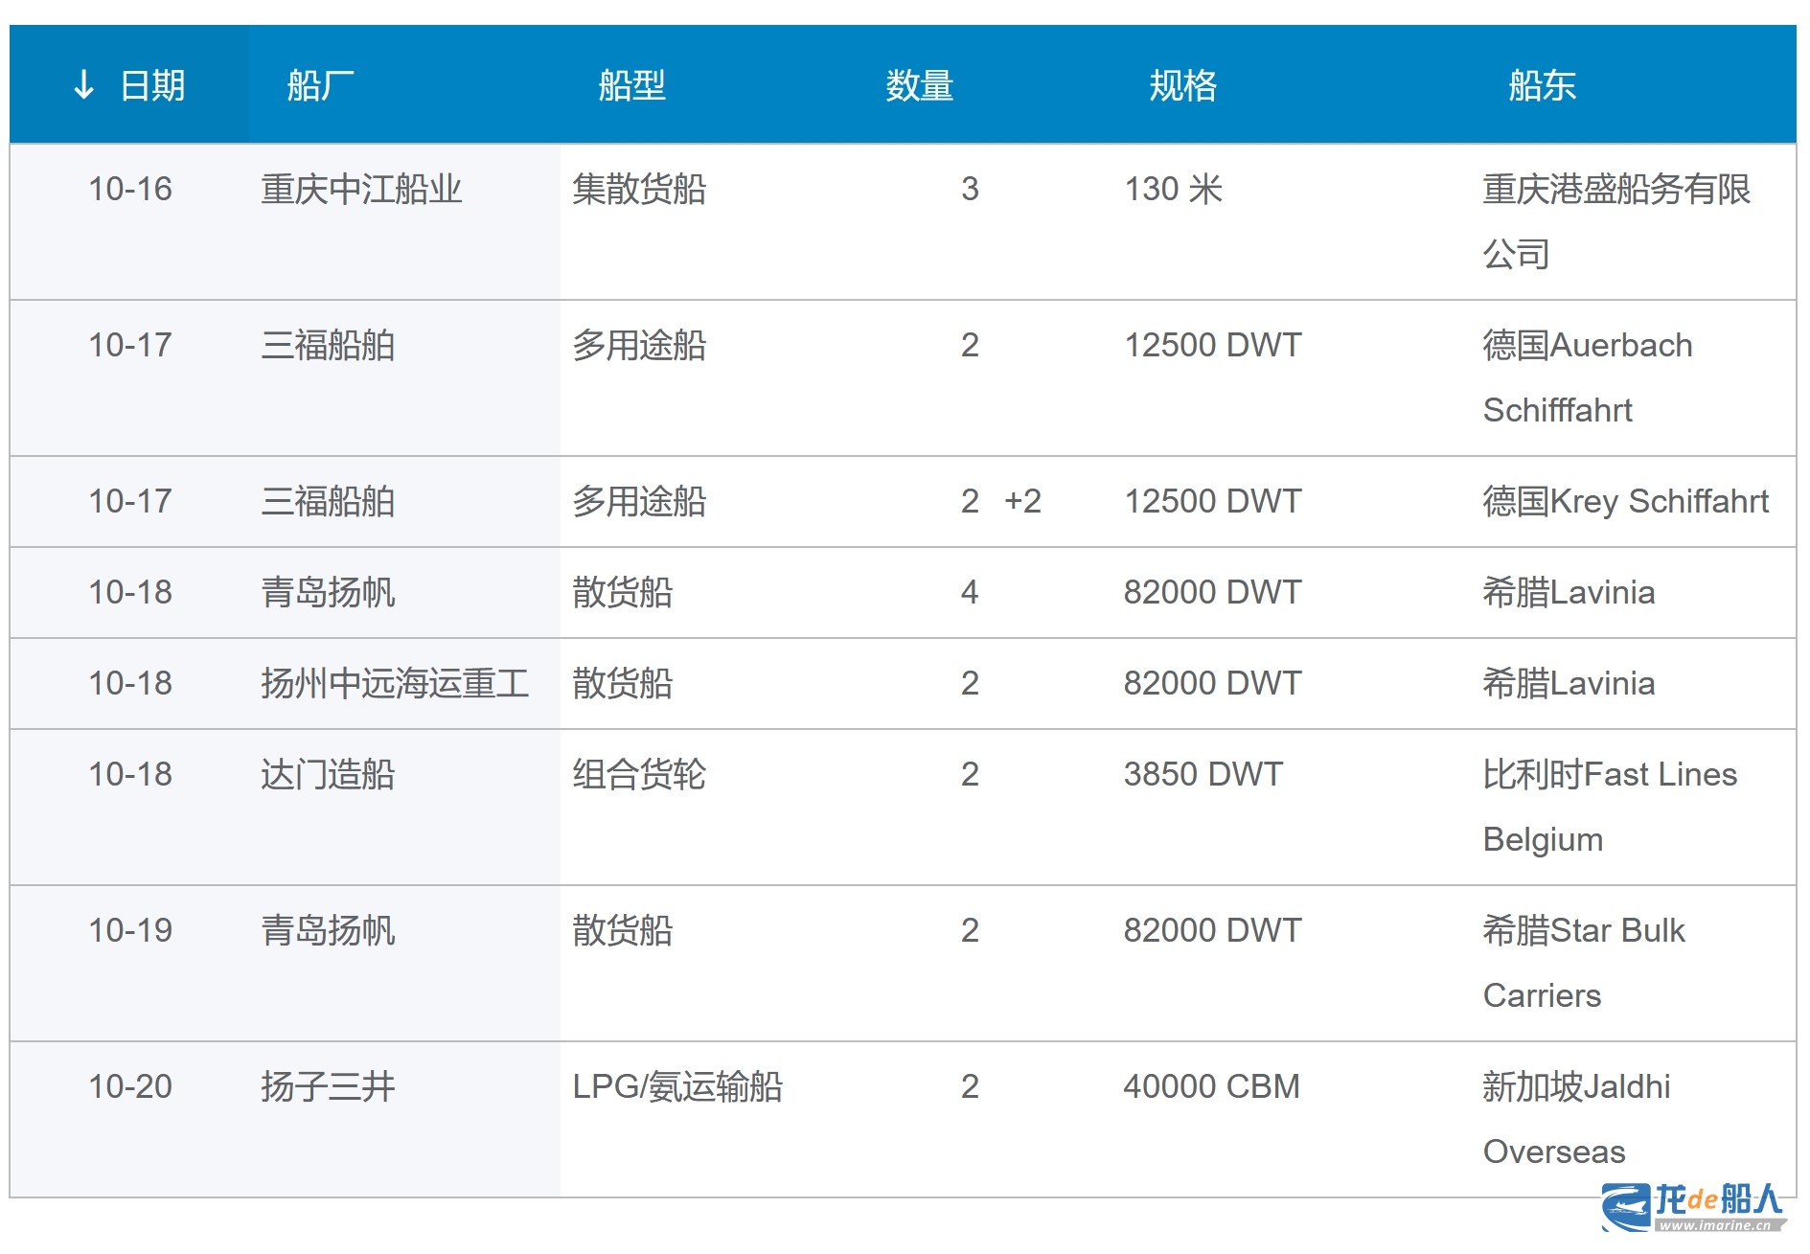Click quantity 3 in 重庆中江船业 row

tap(970, 189)
